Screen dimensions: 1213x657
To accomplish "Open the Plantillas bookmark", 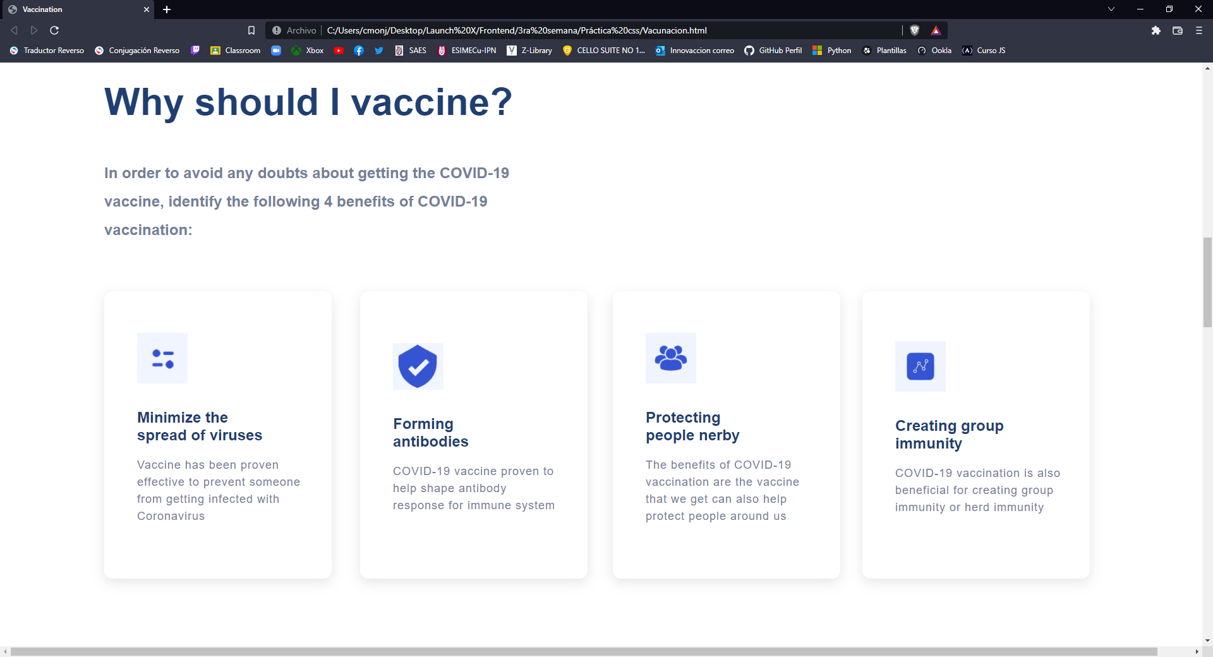I will point(884,51).
